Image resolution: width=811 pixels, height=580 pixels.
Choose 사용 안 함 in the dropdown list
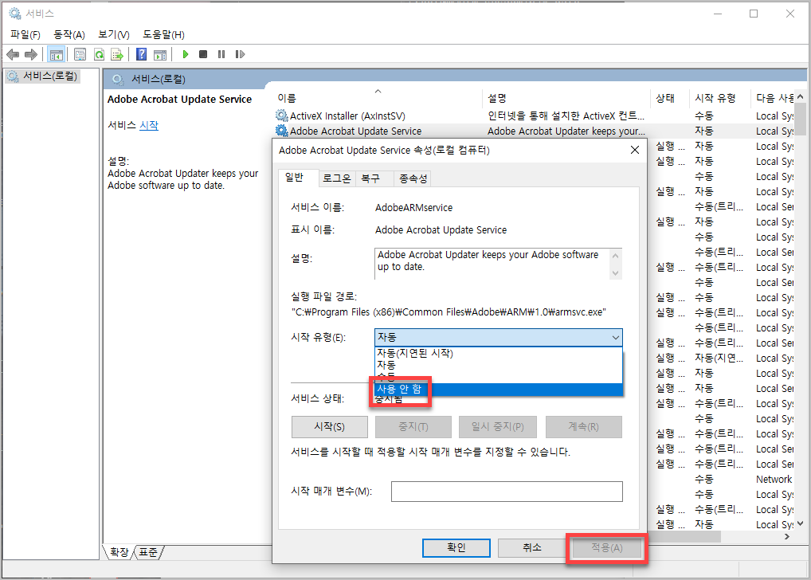pos(499,389)
